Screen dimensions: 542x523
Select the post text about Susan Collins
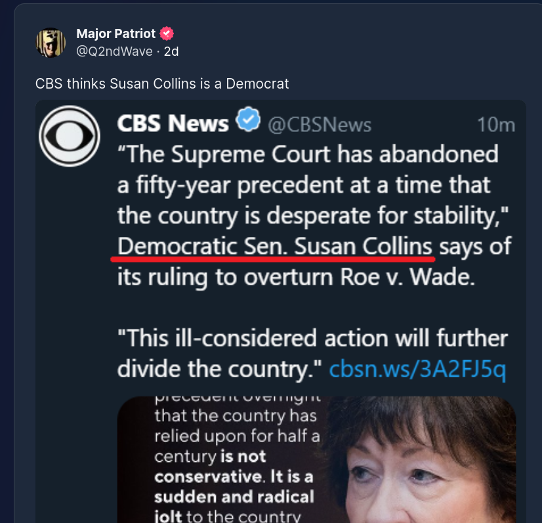[161, 84]
